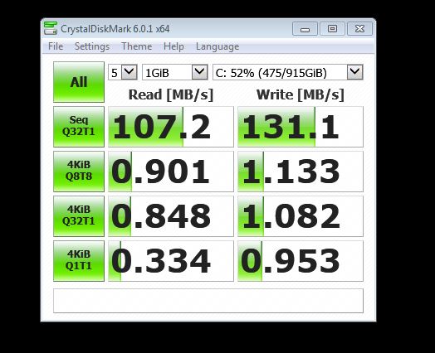Click the CrystalDiskMark app icon in title bar
The width and height of the screenshot is (435, 353).
[51, 28]
